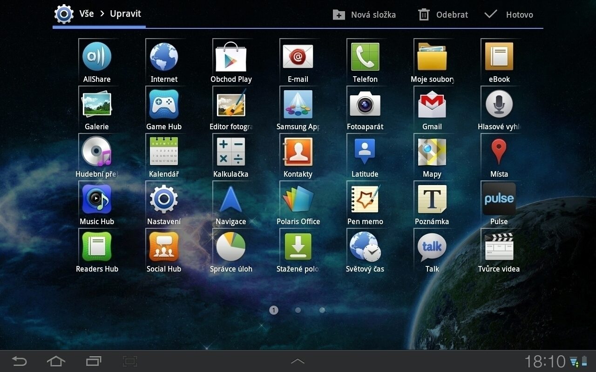Open the eBook app
The height and width of the screenshot is (372, 596).
[499, 57]
